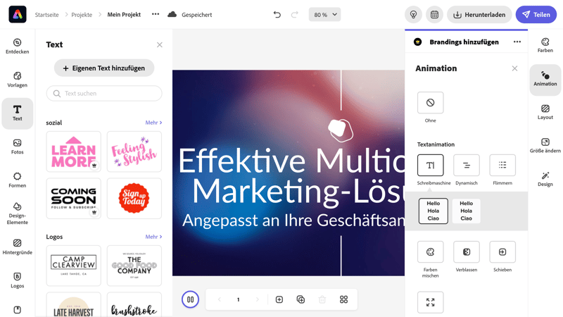Image resolution: width=563 pixels, height=317 pixels.
Task: Click the undo arrow icon
Action: pyautogui.click(x=277, y=15)
